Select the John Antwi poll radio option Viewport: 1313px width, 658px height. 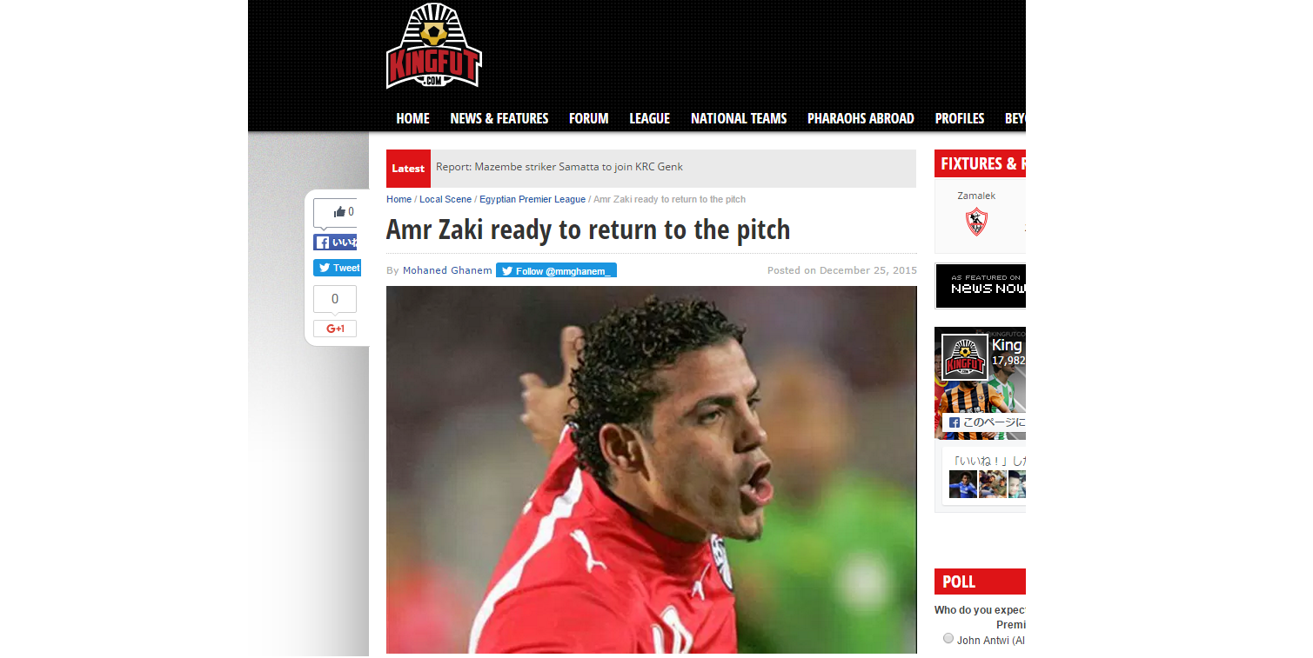click(x=948, y=639)
